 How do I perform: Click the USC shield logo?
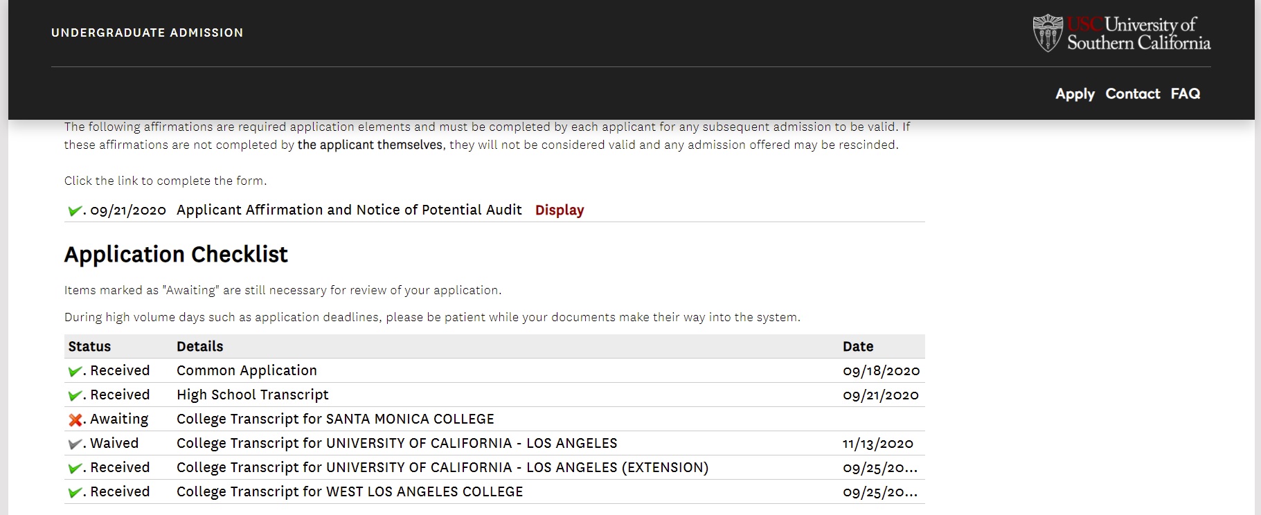pos(1047,33)
